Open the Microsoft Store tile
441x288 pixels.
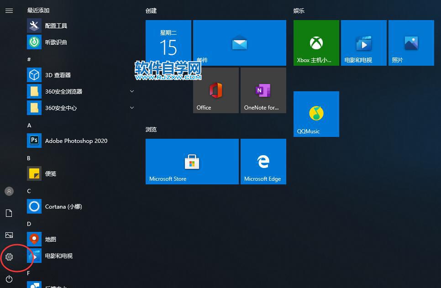click(192, 162)
